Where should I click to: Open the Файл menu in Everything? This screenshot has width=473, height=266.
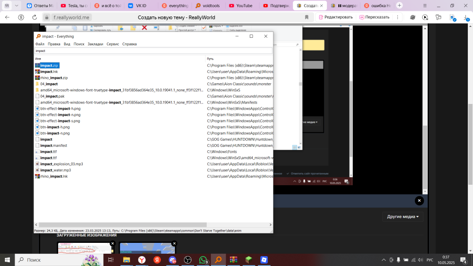click(40, 44)
